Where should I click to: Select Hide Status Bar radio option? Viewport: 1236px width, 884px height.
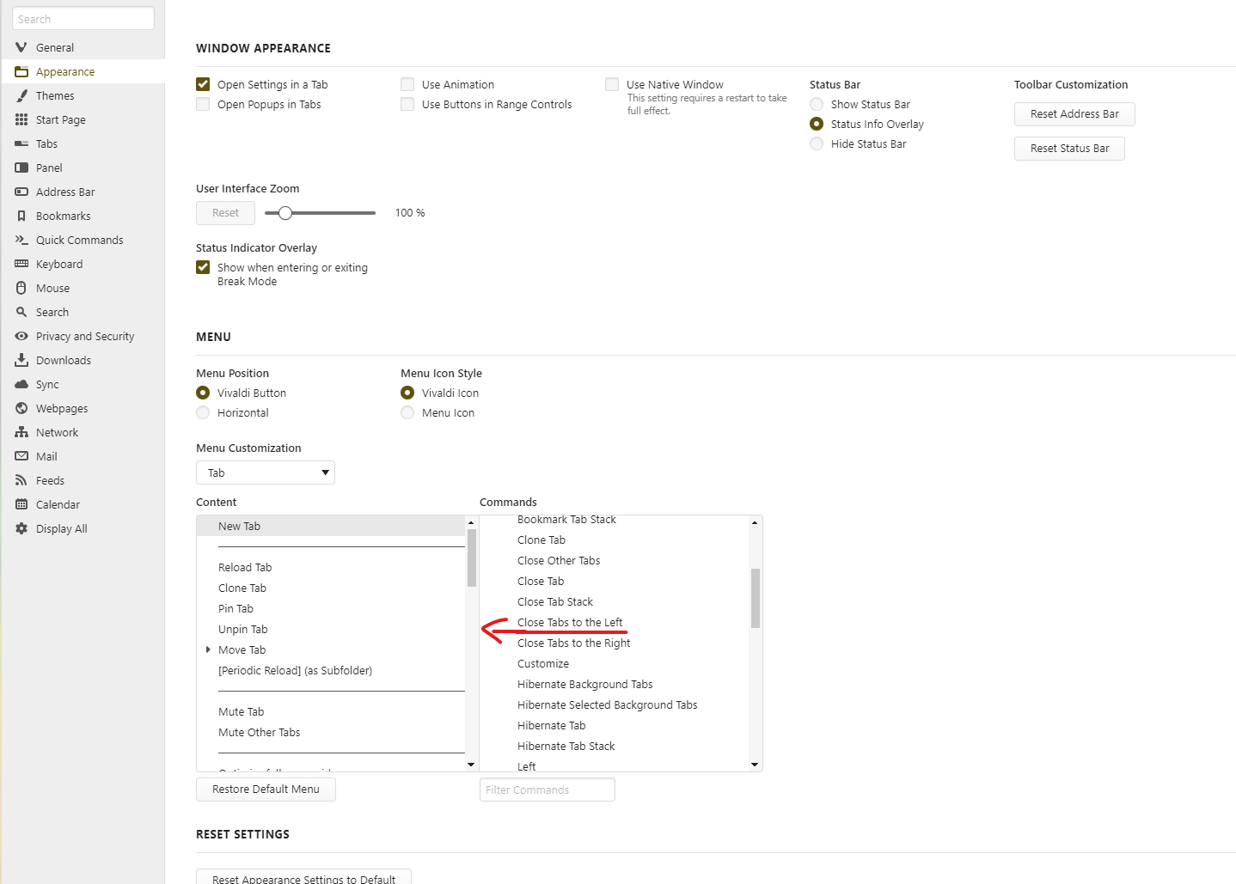[817, 143]
